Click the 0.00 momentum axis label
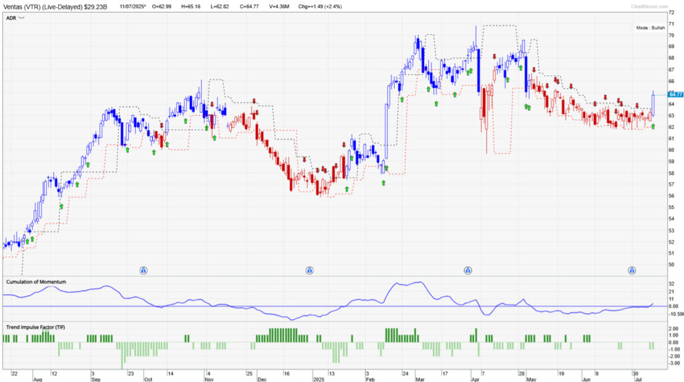 [x=674, y=307]
